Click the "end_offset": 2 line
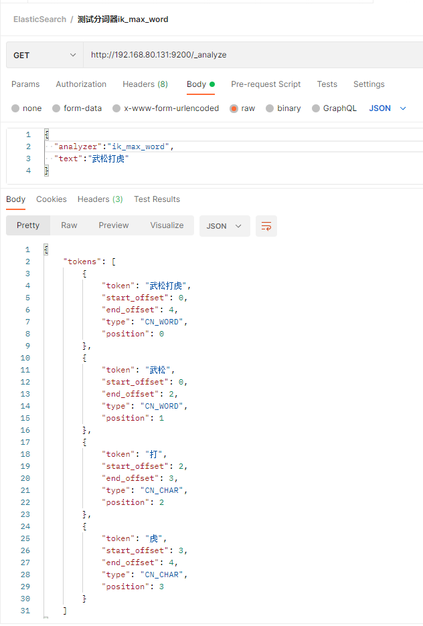Viewport: 423px width, 626px height. pos(140,394)
